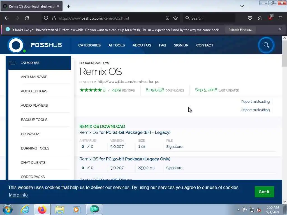Open the ABOUT US nav item
Viewport: 287px width, 215px height.
tap(142, 45)
